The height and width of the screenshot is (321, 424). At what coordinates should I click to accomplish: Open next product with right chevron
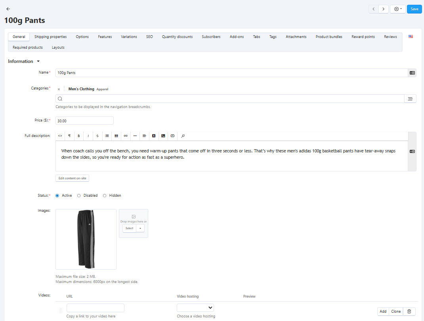(384, 9)
